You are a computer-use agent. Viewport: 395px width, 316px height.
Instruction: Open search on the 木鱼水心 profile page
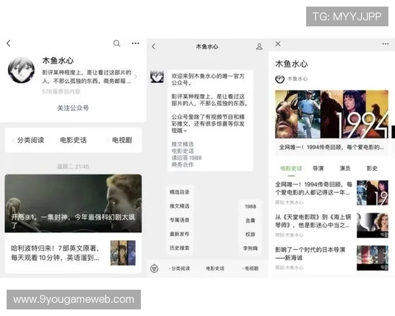pyautogui.click(x=117, y=43)
